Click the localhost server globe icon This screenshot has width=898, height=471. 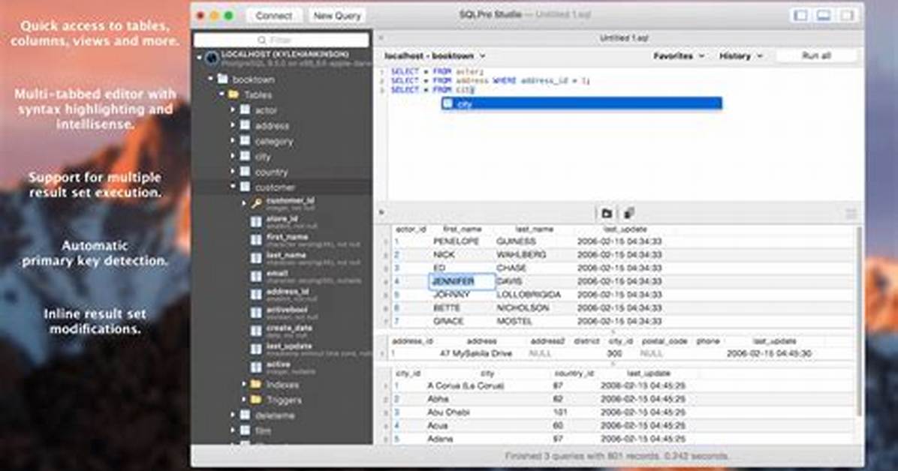tap(212, 58)
